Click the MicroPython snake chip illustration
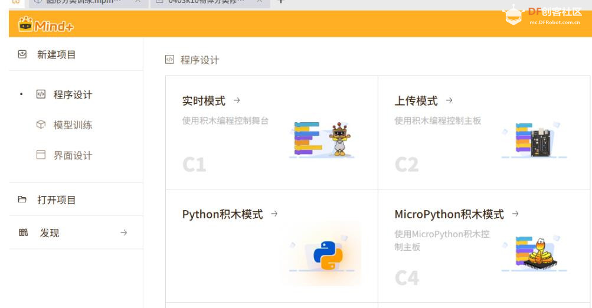The image size is (592, 308). pyautogui.click(x=534, y=253)
